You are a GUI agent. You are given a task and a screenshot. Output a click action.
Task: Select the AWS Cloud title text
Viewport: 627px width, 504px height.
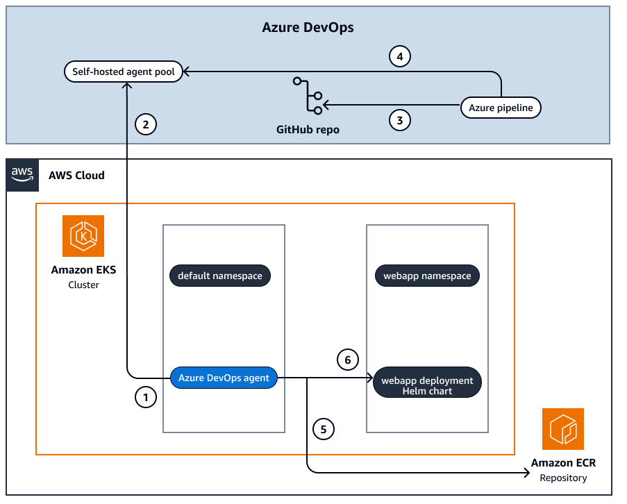[76, 176]
